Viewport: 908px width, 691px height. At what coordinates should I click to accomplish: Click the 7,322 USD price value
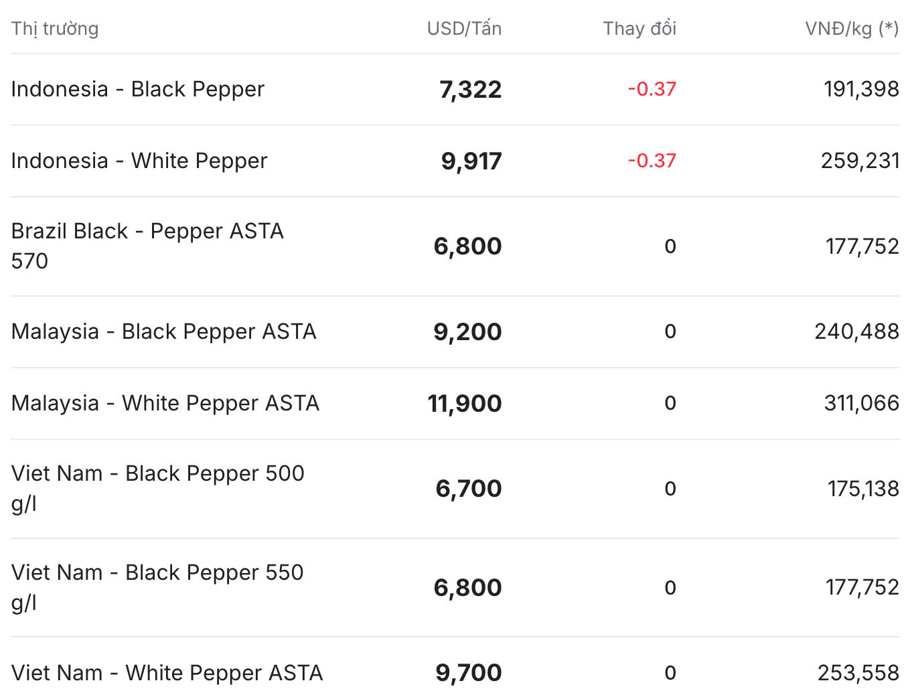click(x=471, y=90)
